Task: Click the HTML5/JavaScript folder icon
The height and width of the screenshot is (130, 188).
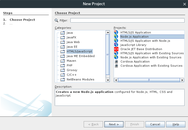Action: 63,51
